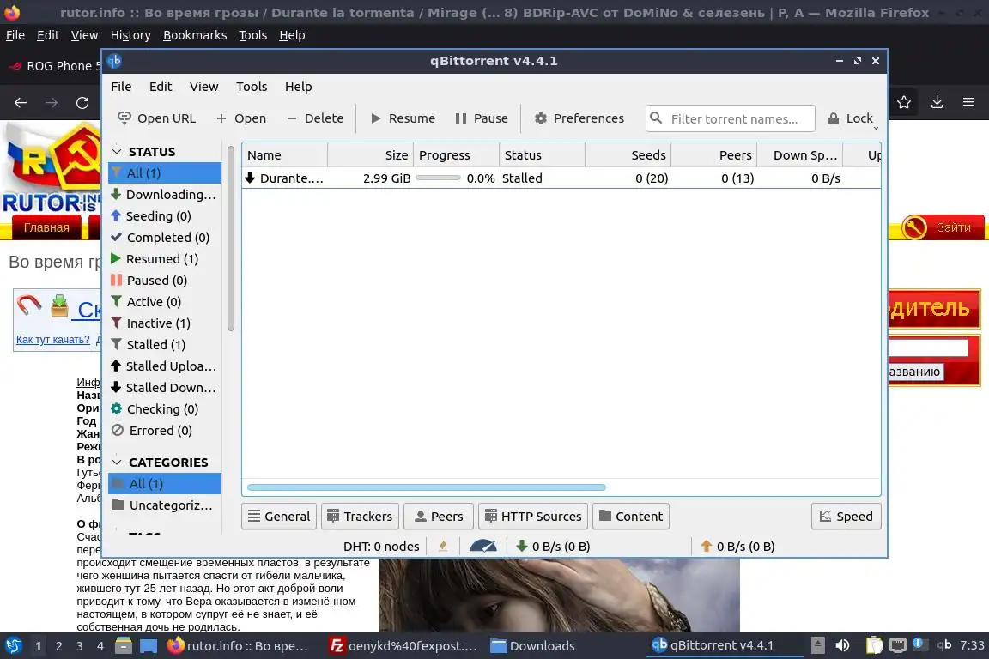
Task: Click the torrent list horizontal scrollbar
Action: (x=427, y=487)
